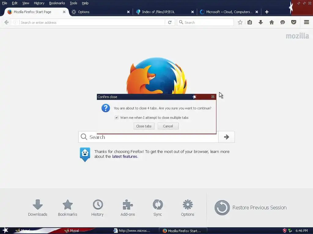Click the snippet house mascot icon

point(85,154)
